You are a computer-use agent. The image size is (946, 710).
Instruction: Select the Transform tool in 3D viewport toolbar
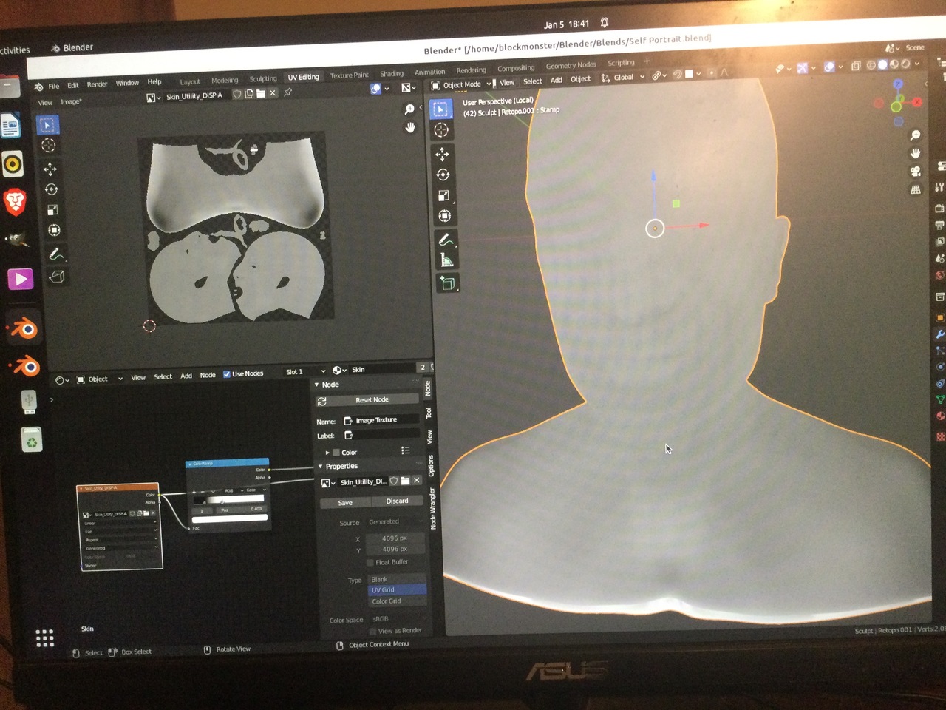point(444,217)
